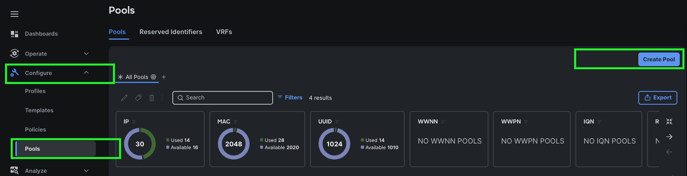Click the edit pencil icon
687x176 pixels.
124,98
